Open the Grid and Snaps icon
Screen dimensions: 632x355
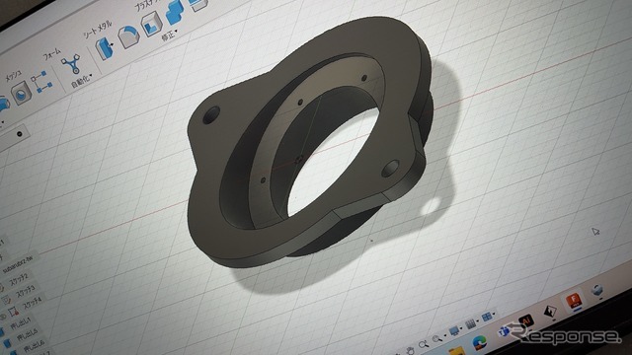point(470,324)
